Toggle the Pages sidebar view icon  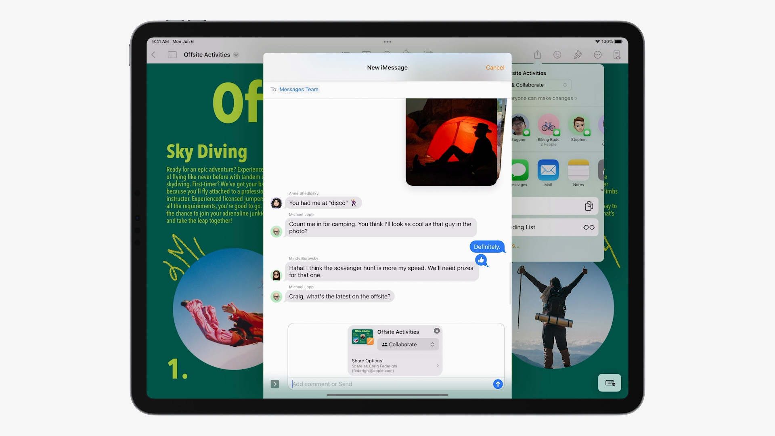pyautogui.click(x=172, y=55)
